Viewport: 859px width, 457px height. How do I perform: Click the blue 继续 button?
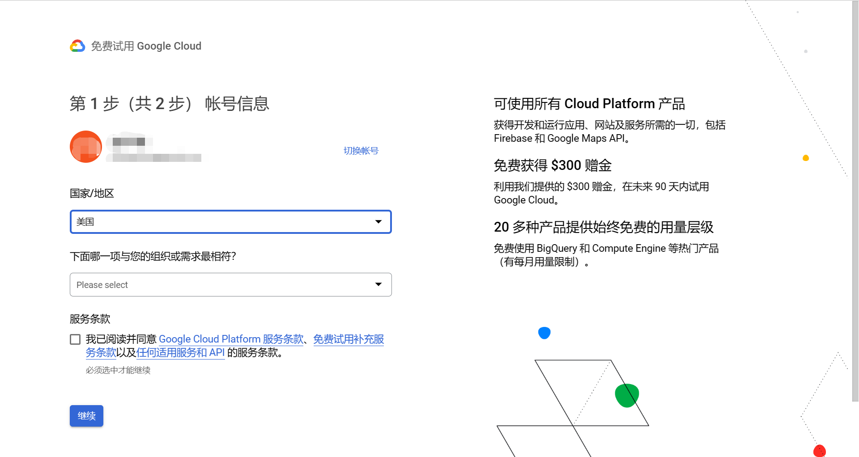point(86,416)
